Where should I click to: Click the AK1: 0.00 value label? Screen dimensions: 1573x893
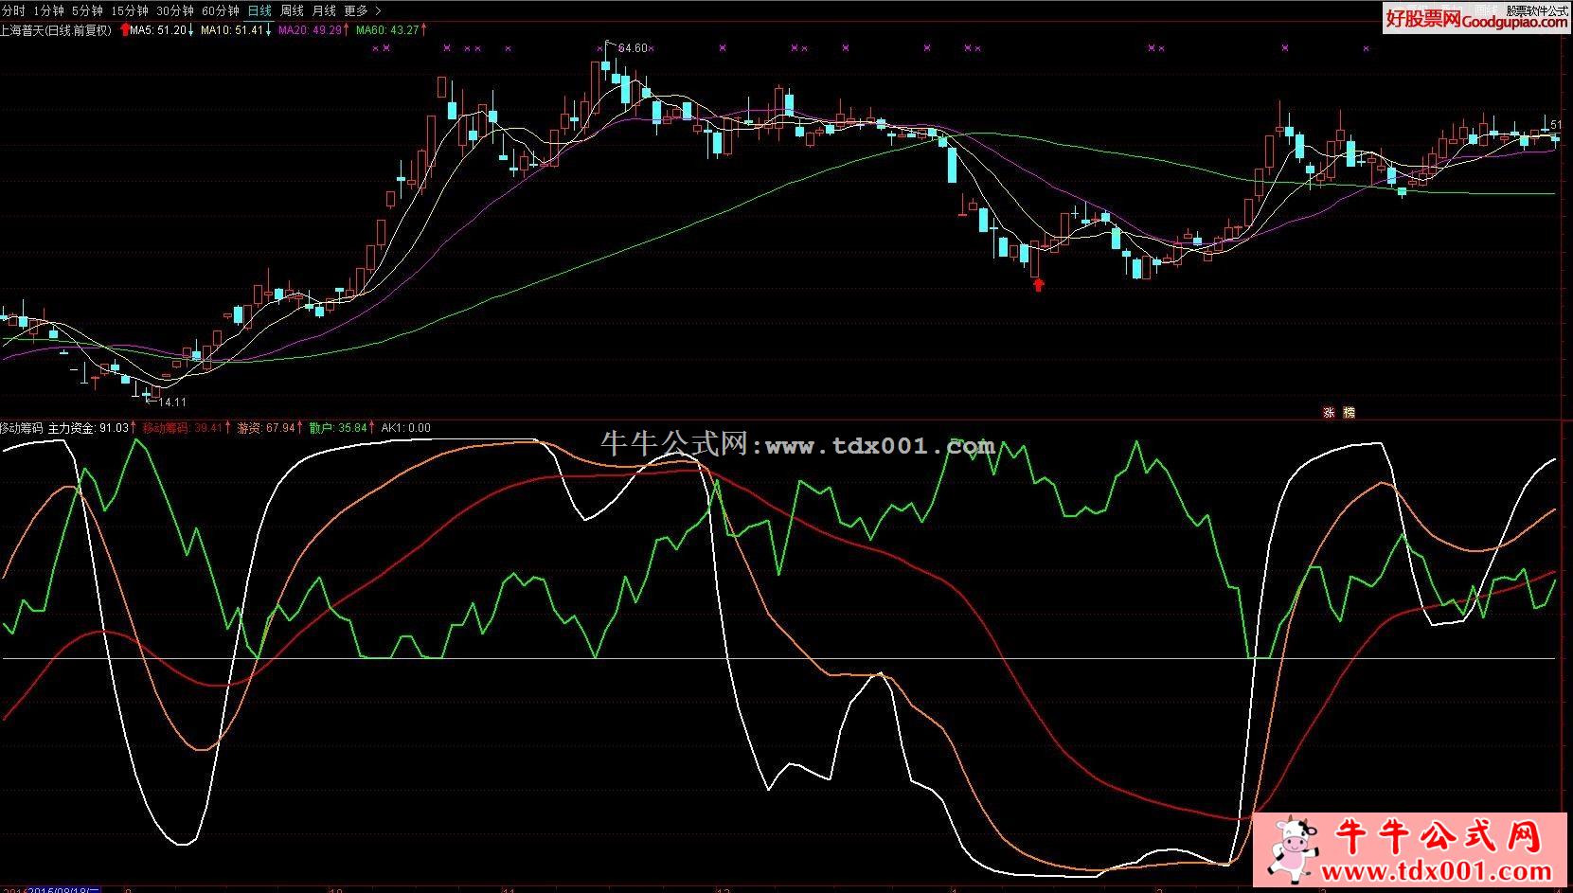click(406, 428)
